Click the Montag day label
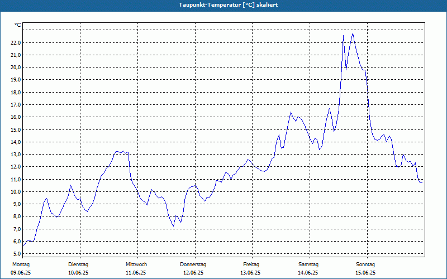This screenshot has height=279, width=447. (21, 264)
